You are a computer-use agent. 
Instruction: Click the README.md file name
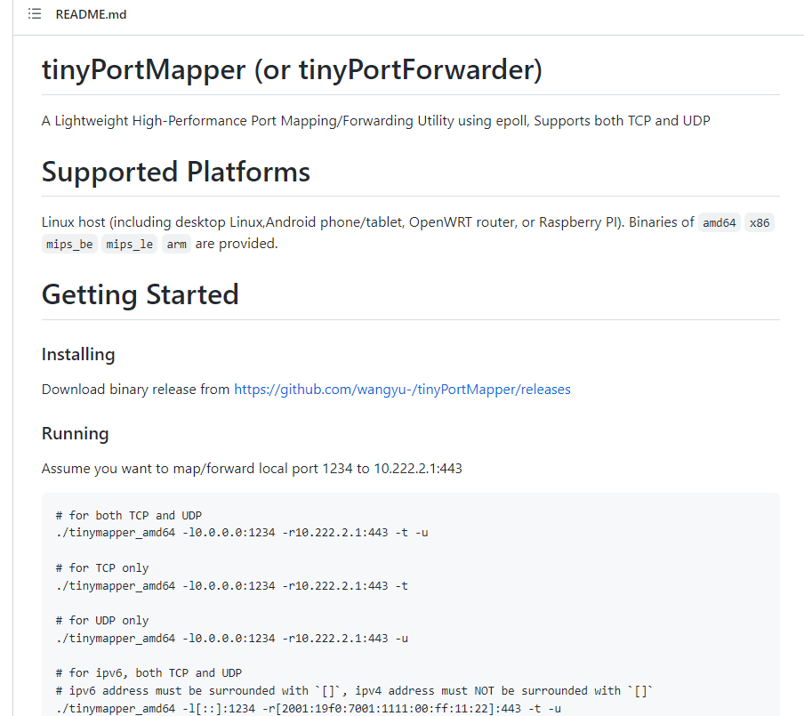[x=91, y=14]
